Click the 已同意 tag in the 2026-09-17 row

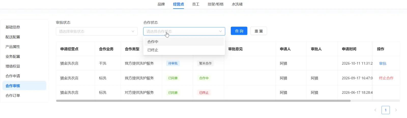click(173, 78)
